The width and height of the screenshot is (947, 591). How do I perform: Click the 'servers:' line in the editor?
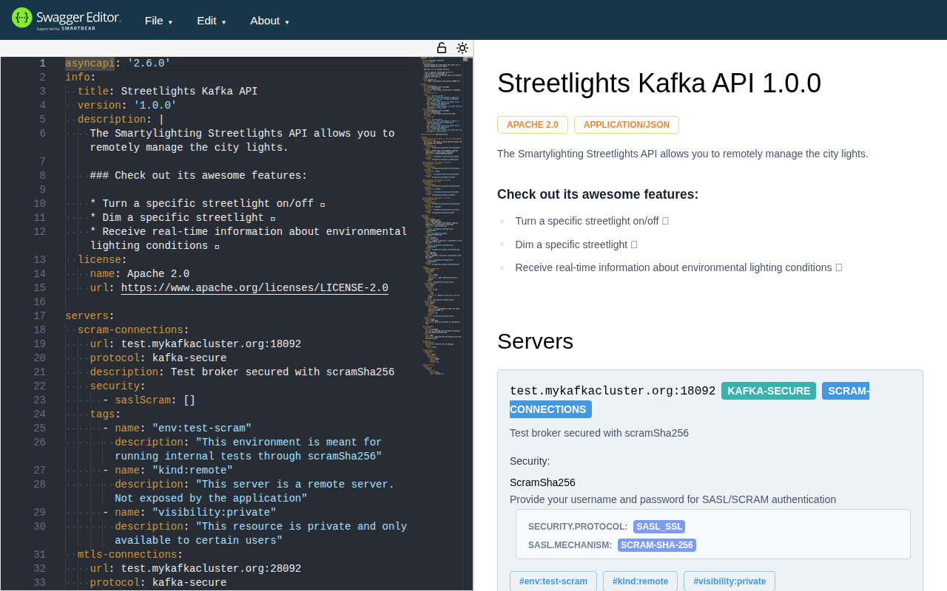click(90, 316)
